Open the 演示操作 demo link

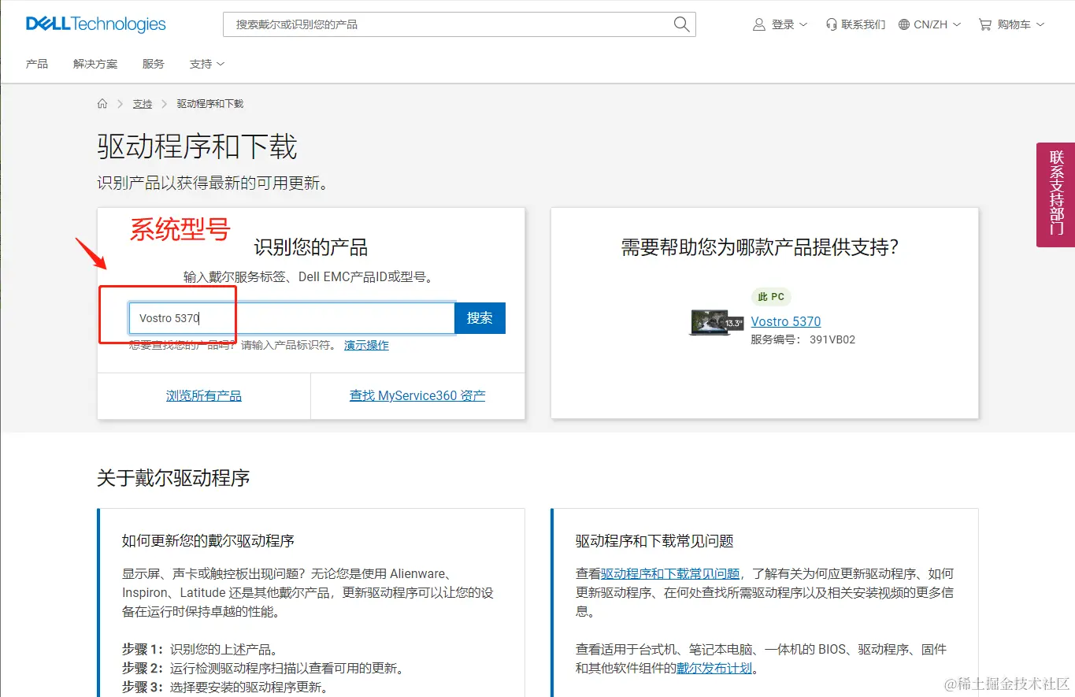(366, 345)
